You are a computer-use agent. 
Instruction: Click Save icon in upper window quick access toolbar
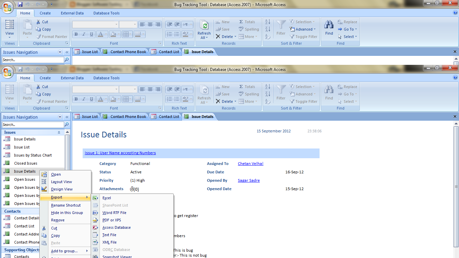point(20,4)
